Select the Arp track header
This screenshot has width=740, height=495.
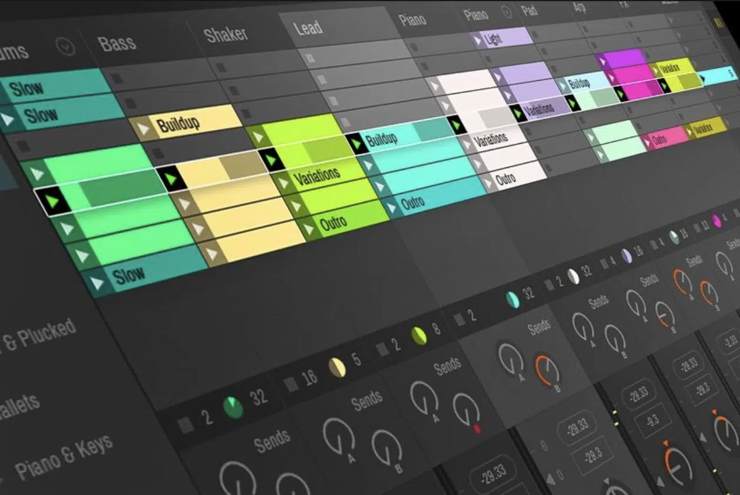coord(579,7)
